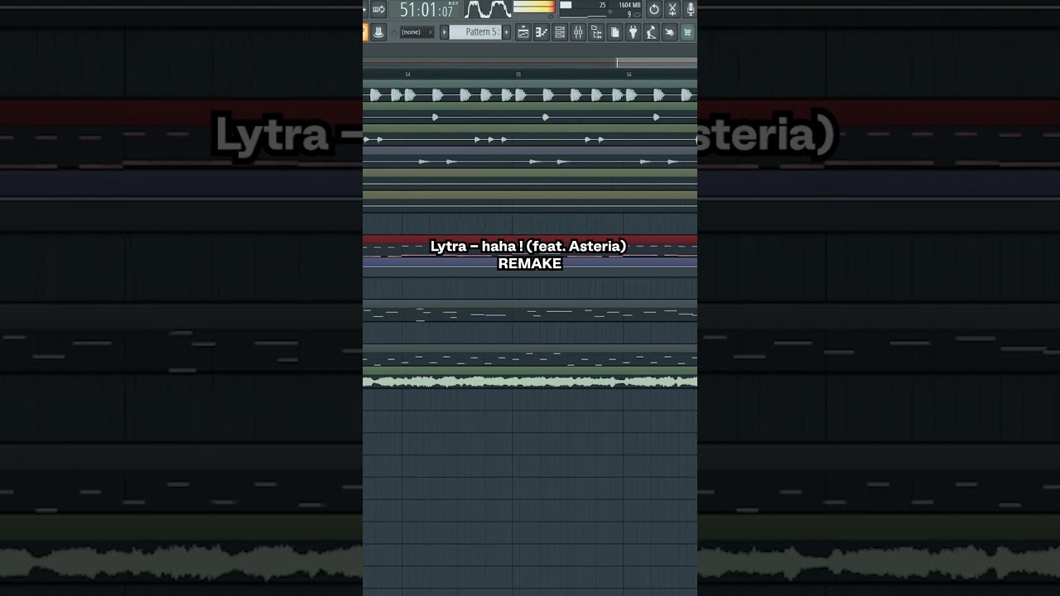Open the Piano roll icon
Viewport: 1060px width, 596px height.
542,31
